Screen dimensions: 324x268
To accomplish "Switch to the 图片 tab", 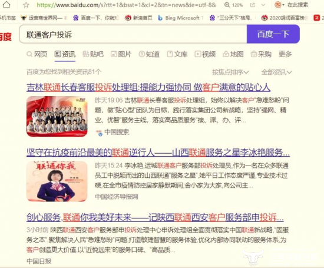I will [x=121, y=54].
